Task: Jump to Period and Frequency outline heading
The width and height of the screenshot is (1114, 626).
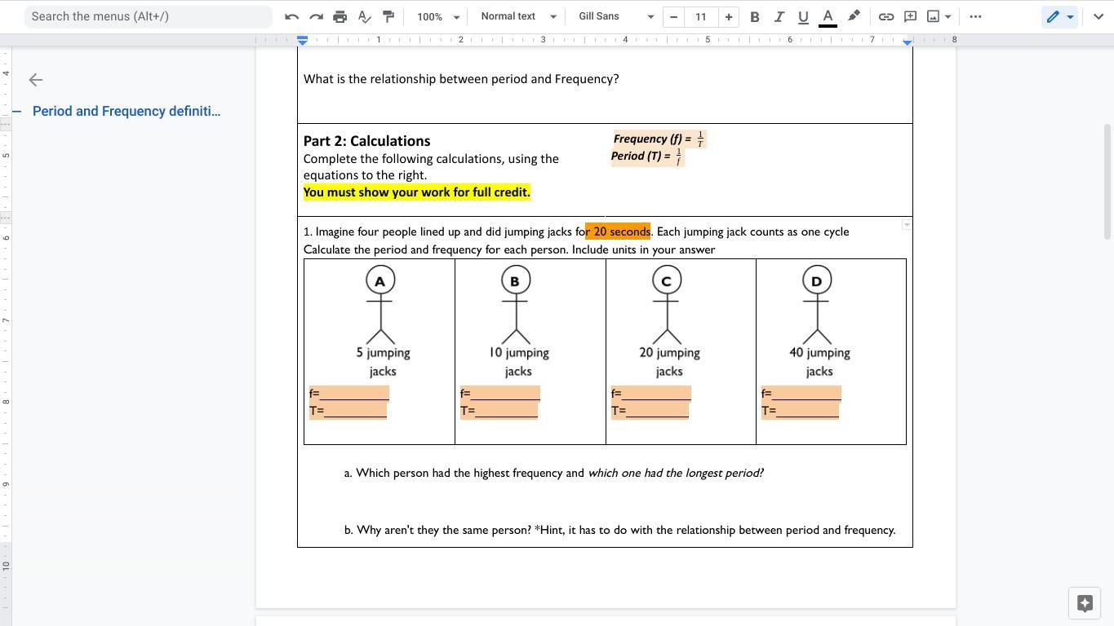Action: pos(126,111)
